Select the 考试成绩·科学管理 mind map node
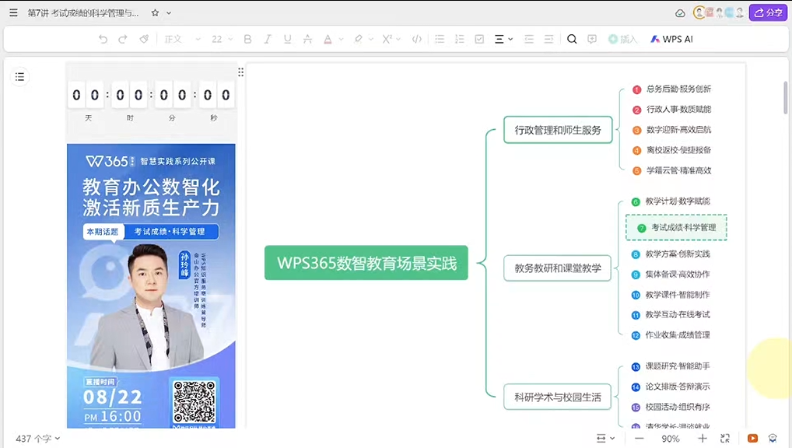This screenshot has height=448, width=792. coord(676,228)
